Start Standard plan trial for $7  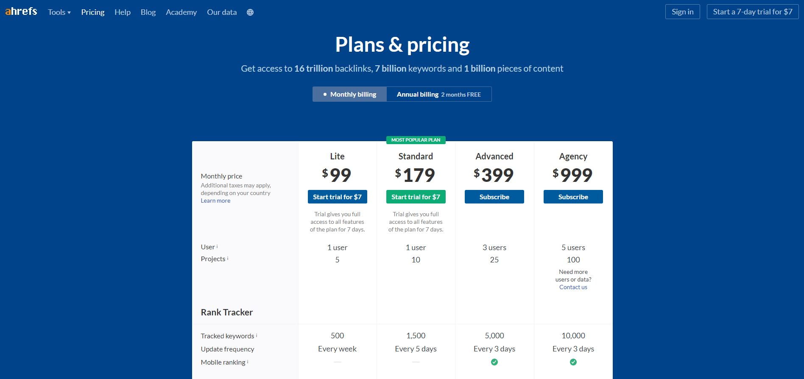pyautogui.click(x=416, y=197)
